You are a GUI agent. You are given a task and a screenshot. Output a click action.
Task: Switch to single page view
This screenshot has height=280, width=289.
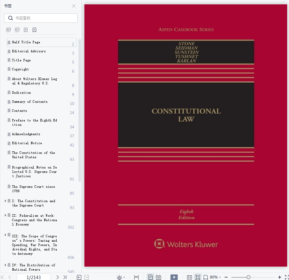click(x=150, y=277)
